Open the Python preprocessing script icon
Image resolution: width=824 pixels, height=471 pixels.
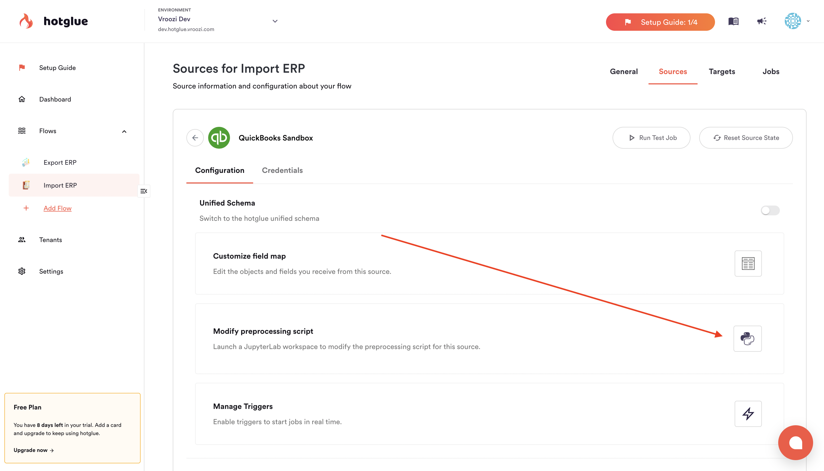[747, 338]
